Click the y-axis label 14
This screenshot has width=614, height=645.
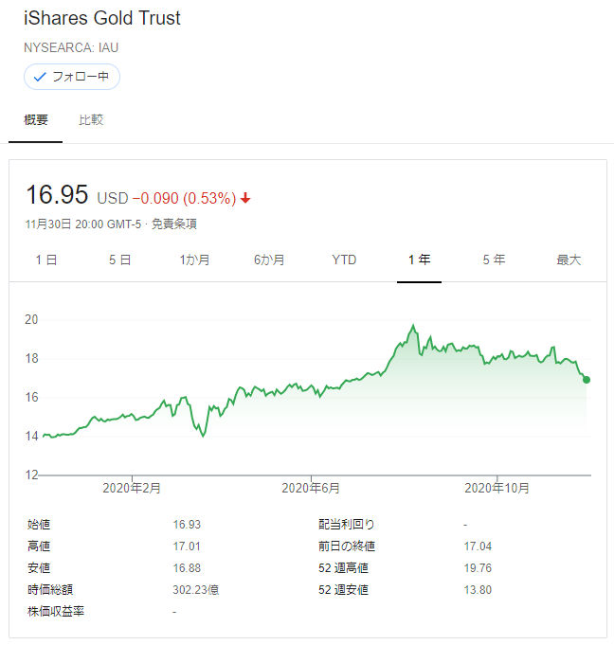31,436
